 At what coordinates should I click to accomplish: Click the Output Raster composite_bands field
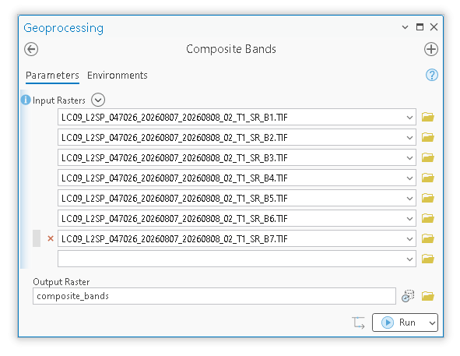tap(214, 296)
